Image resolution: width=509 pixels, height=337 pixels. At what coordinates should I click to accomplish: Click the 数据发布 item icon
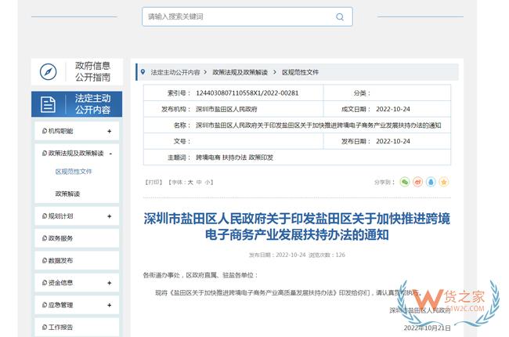(45, 260)
